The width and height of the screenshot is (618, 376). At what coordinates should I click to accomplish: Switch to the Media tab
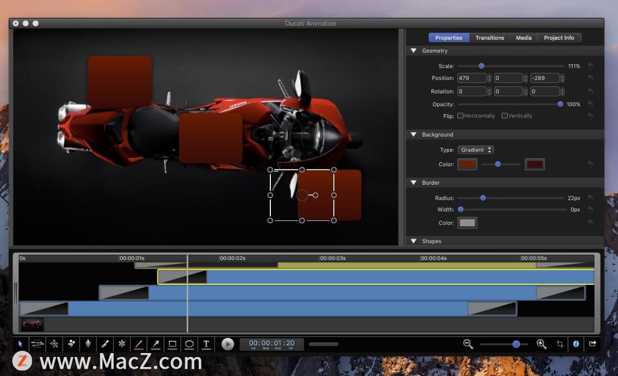523,37
